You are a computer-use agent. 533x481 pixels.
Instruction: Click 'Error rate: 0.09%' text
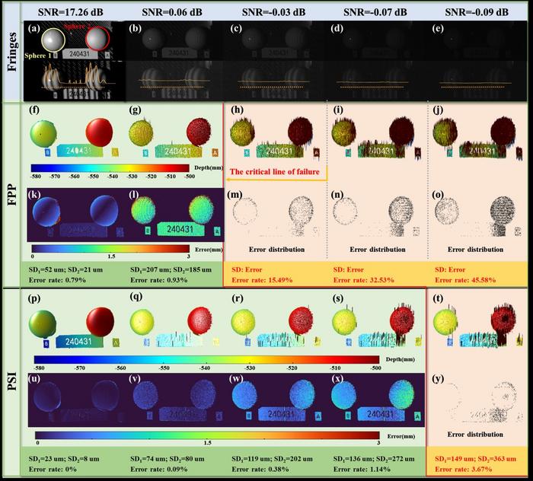(x=158, y=470)
